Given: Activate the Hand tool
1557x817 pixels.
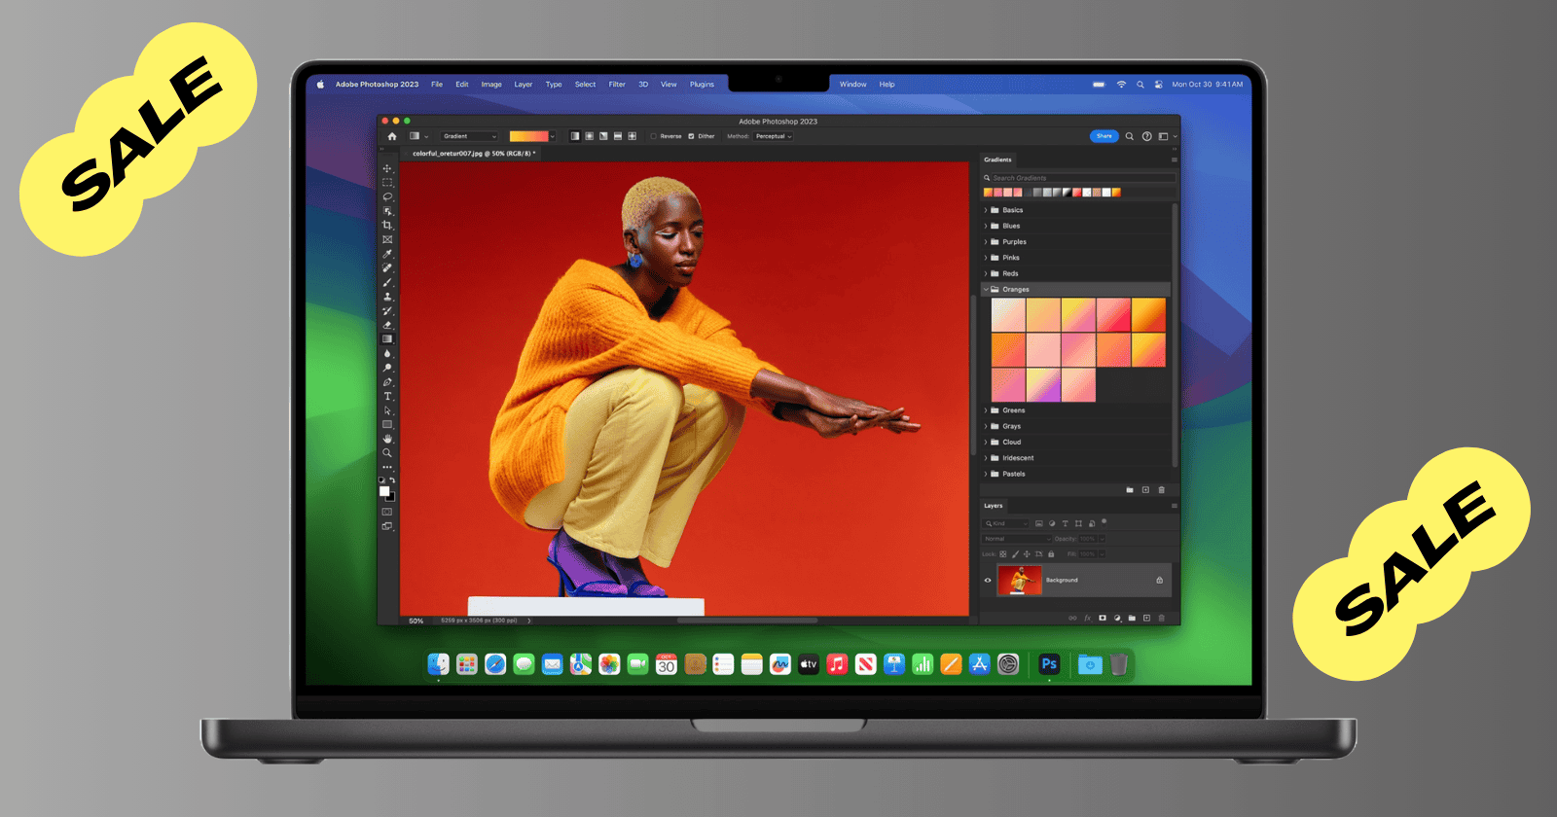Looking at the screenshot, I should (387, 439).
